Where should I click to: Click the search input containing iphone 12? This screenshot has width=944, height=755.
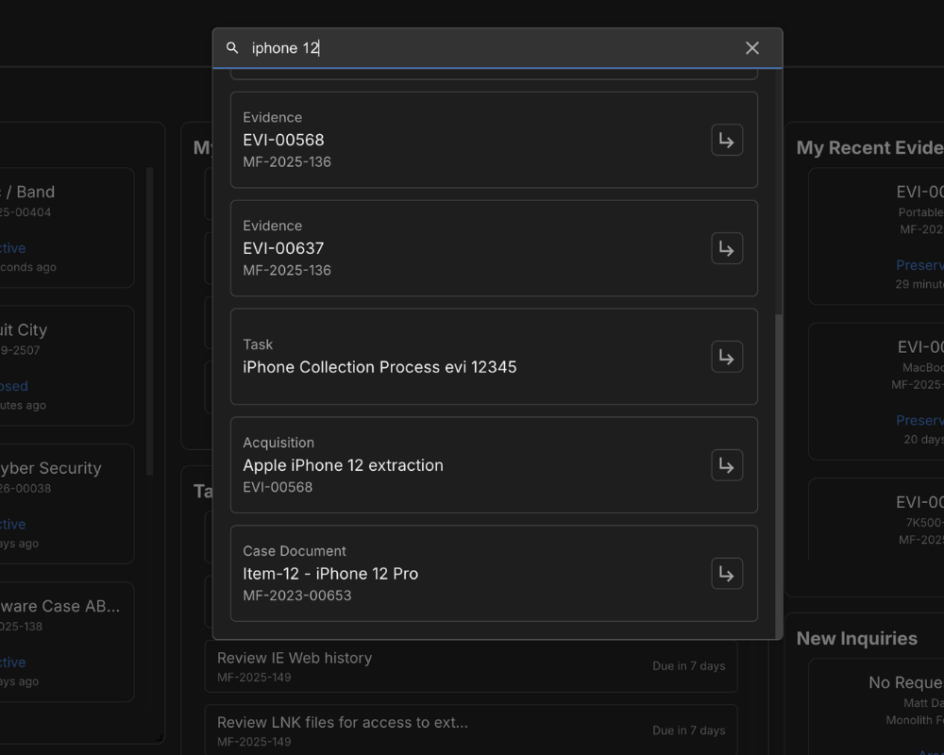(x=425, y=47)
